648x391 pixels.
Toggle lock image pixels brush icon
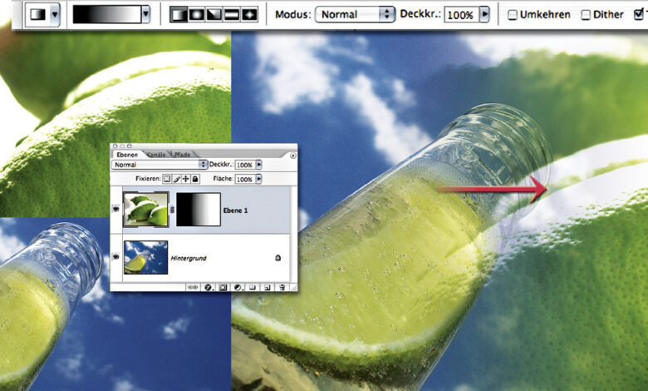click(176, 179)
